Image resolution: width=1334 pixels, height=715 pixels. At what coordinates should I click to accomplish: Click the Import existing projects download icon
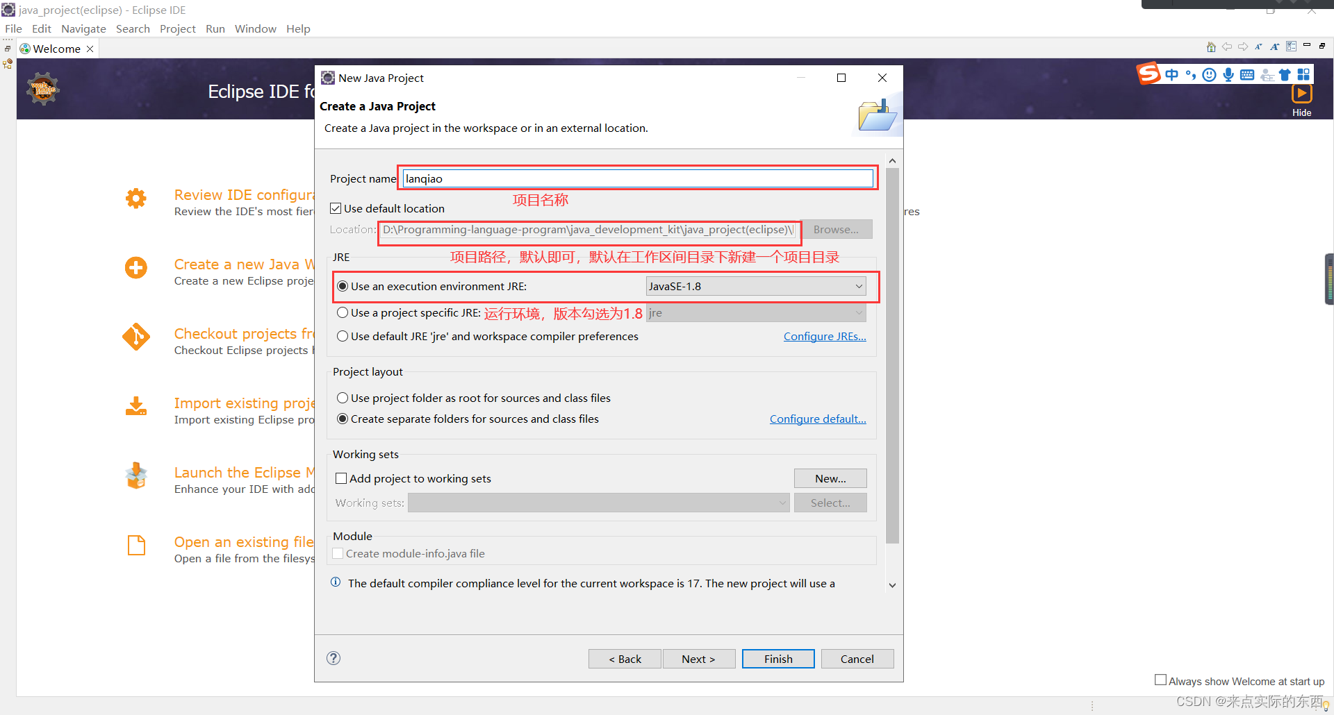click(135, 407)
